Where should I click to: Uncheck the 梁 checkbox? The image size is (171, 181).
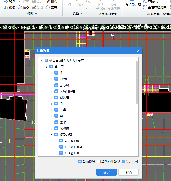coord(56,116)
